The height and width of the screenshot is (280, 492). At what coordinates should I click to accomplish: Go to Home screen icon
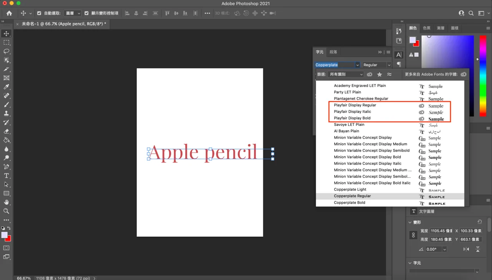[x=9, y=13]
